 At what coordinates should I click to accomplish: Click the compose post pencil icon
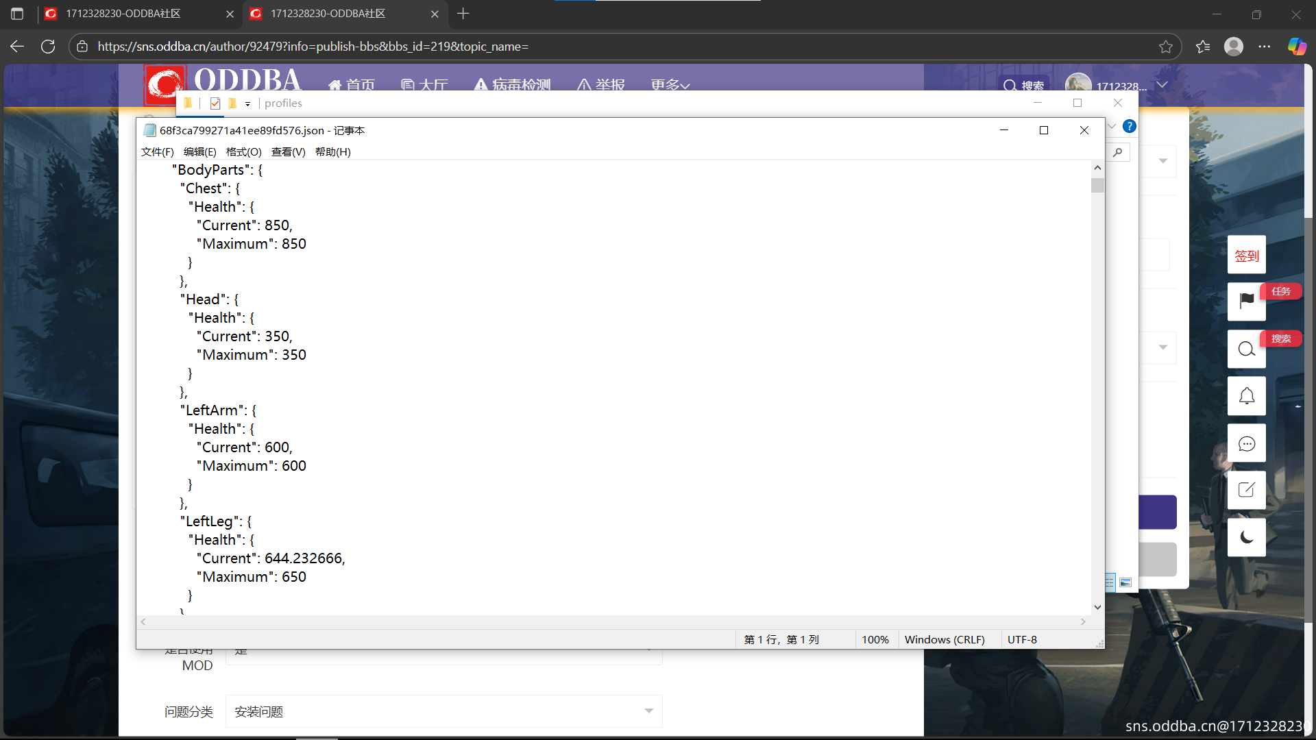1246,490
